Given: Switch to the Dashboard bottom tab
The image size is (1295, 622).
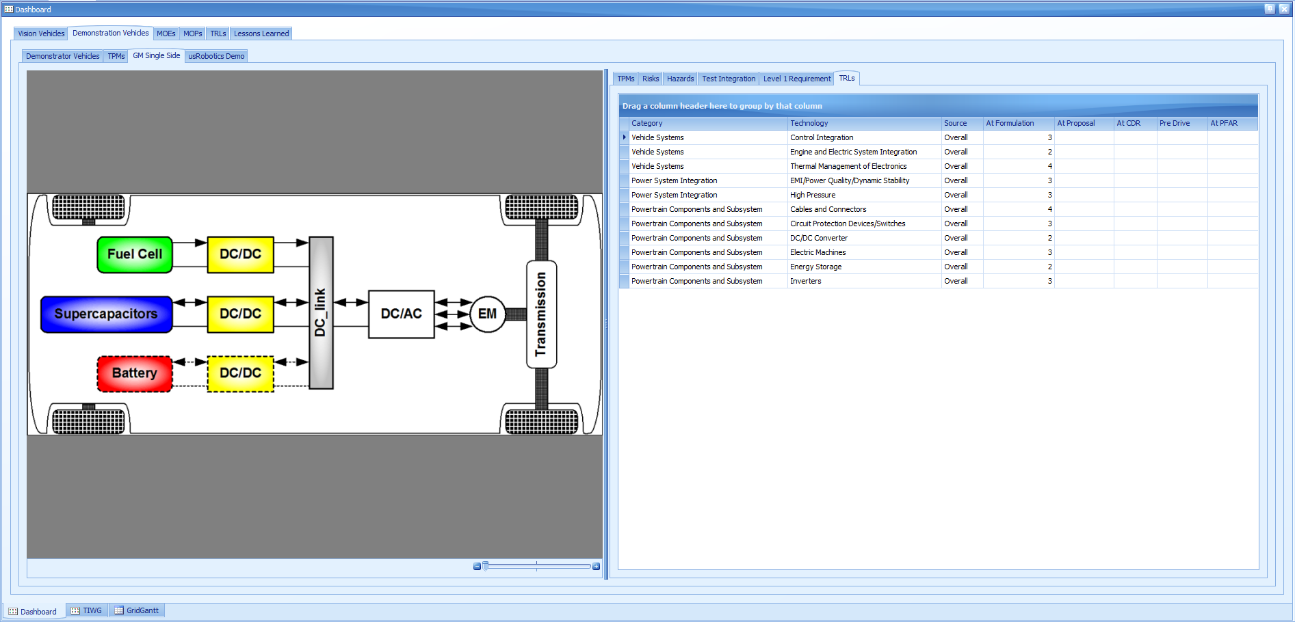Looking at the screenshot, I should (x=33, y=611).
